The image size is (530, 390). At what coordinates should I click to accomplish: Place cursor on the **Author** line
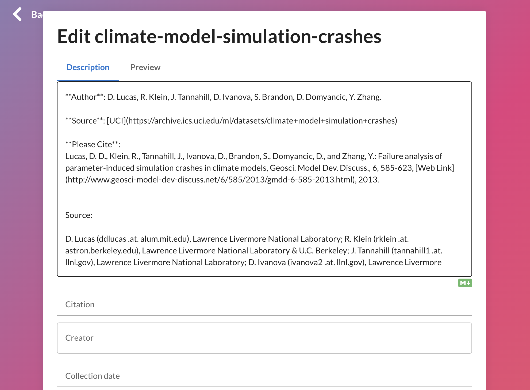point(223,97)
